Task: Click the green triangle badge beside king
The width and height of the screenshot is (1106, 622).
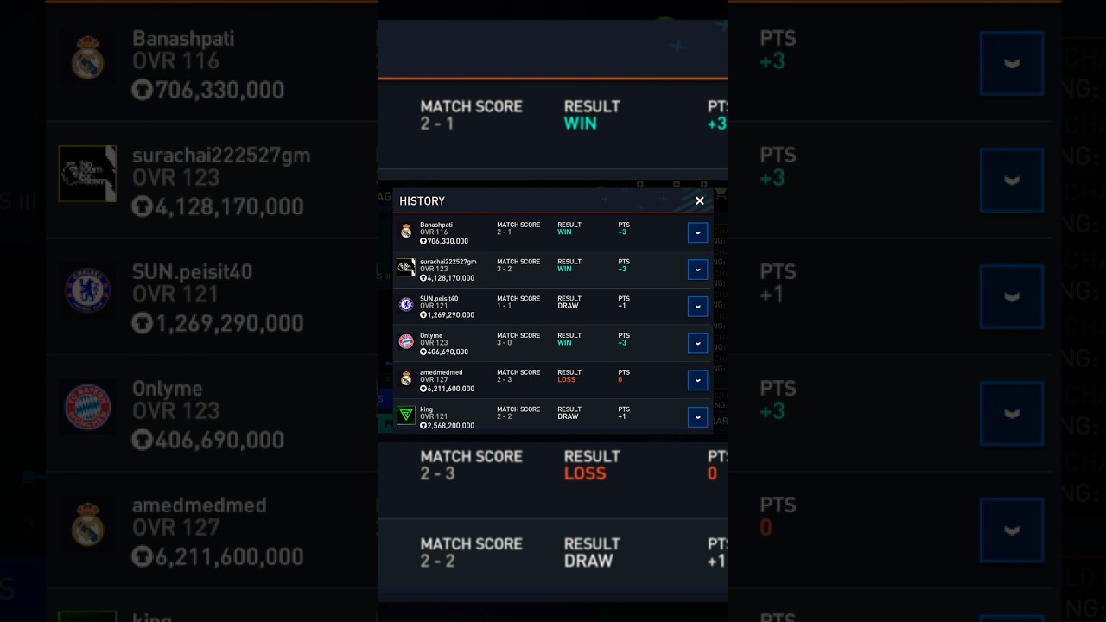Action: (406, 416)
